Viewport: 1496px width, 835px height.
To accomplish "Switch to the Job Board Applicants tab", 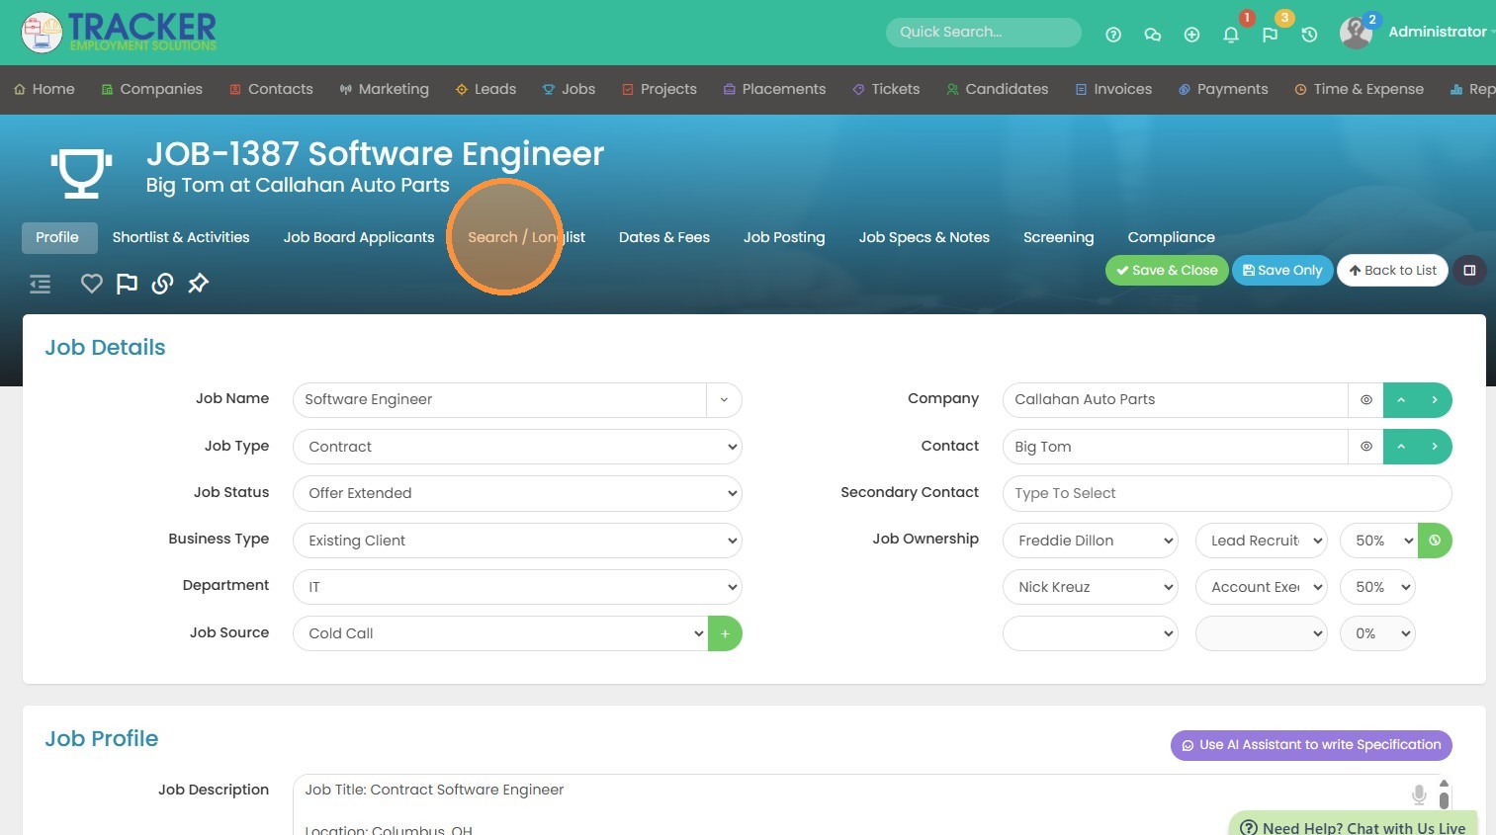I will click(x=359, y=237).
